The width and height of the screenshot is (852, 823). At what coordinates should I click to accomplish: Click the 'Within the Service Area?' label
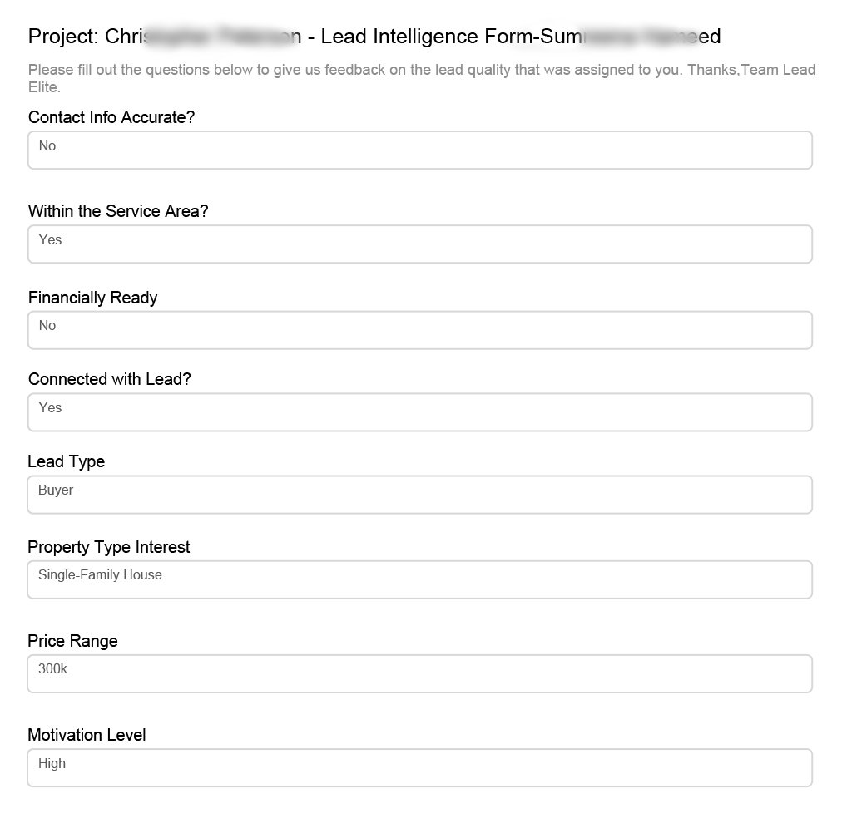[x=118, y=211]
